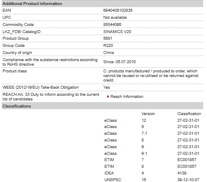Select the eClass version number 6
This screenshot has width=207, height=182.
coord(143,127)
